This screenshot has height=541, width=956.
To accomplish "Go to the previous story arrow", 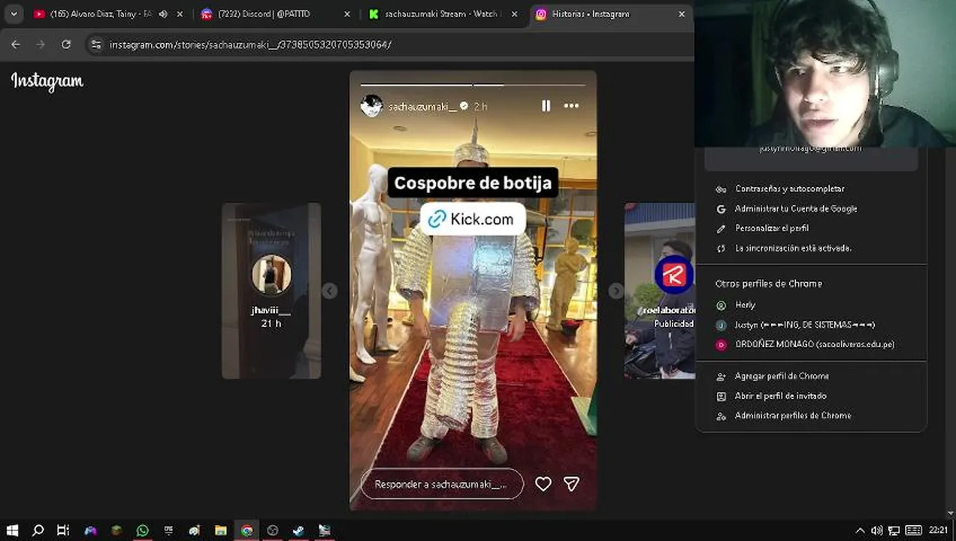I will click(x=329, y=291).
